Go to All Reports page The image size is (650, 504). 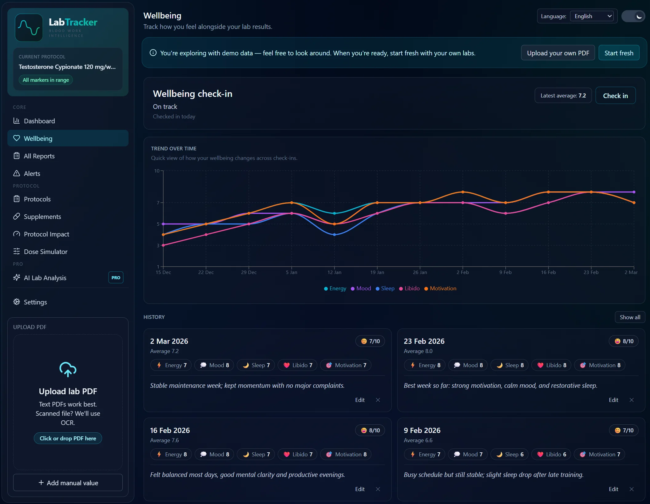[x=39, y=156]
